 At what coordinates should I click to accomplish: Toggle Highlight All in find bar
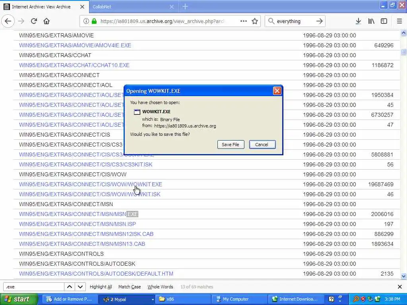tap(101, 287)
